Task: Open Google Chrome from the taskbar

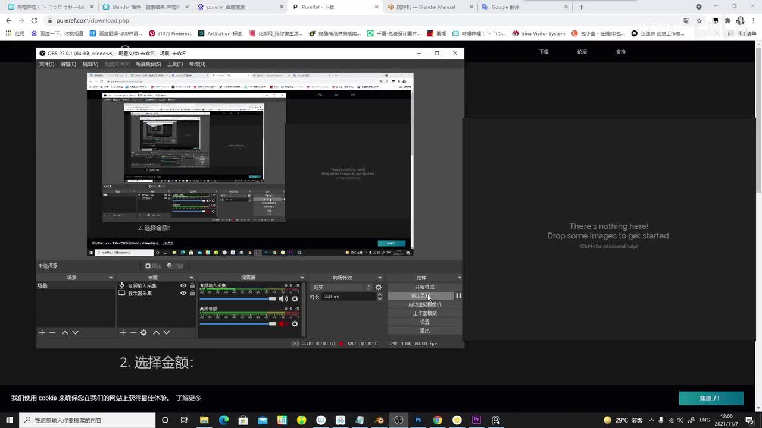Action: point(438,420)
